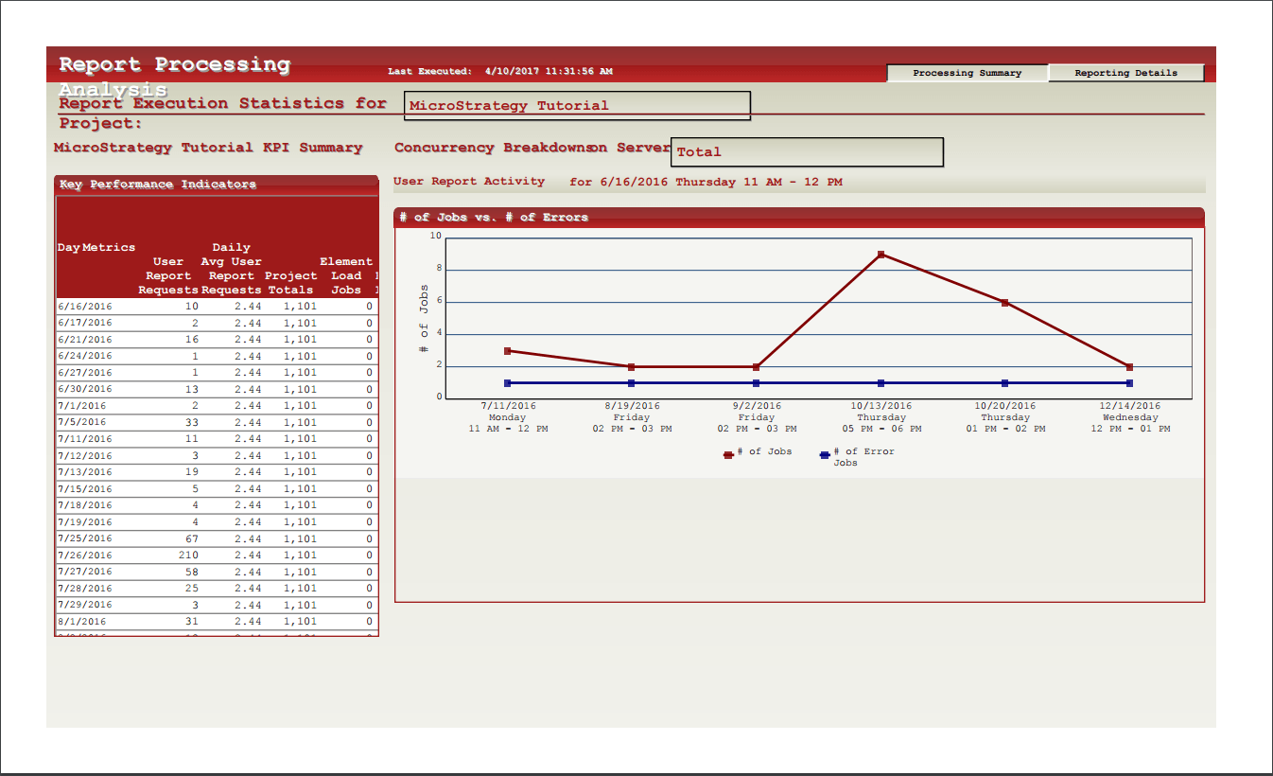Click the # of Jobs vs. # of Errors title
This screenshot has height=776, width=1273.
point(494,218)
